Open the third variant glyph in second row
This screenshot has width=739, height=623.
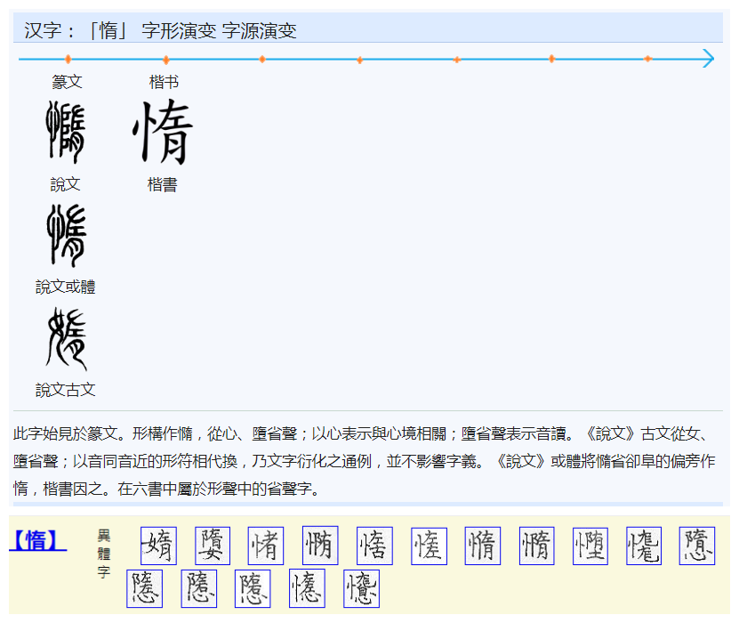point(253,588)
